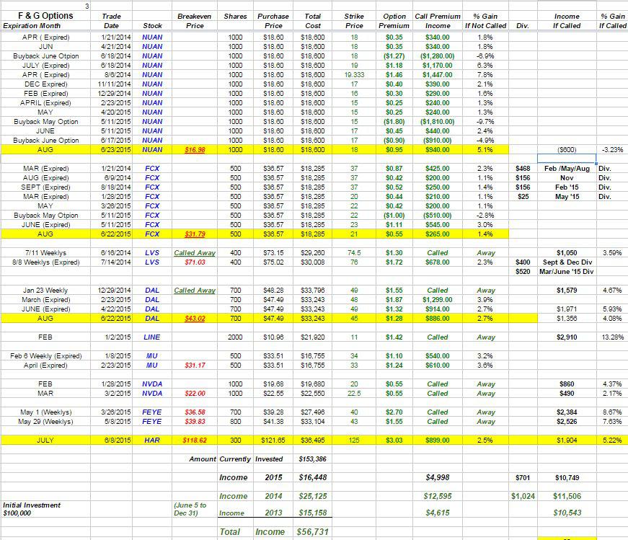Click the "F & G Options" title cell
The image size is (628, 540).
[45, 16]
